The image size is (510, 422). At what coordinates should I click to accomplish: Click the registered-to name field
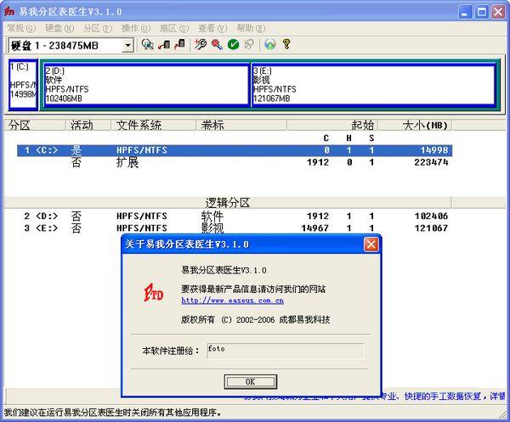[285, 350]
